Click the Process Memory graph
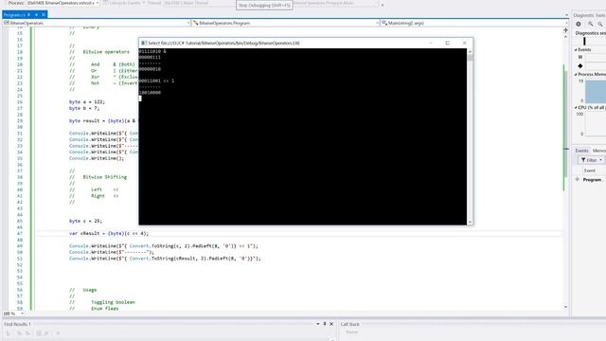 [x=596, y=91]
